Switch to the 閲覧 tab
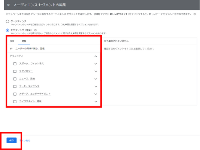 click(24, 41)
